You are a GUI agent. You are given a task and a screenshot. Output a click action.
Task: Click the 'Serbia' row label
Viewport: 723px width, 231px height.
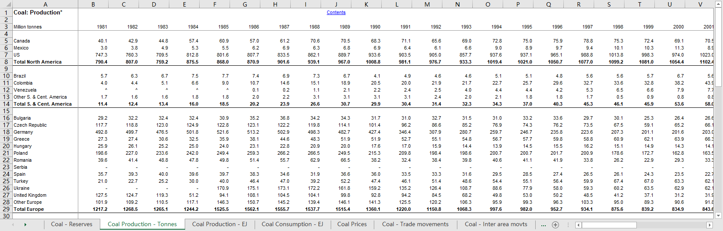[x=20, y=167]
